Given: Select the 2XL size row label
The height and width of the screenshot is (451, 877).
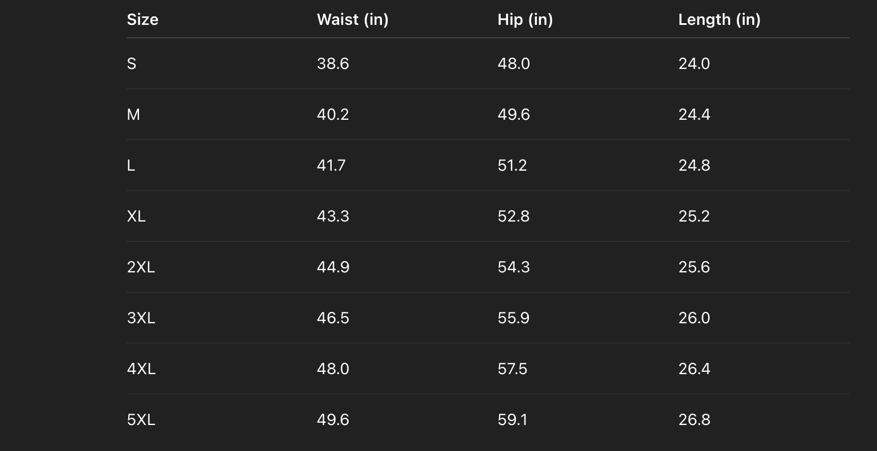Looking at the screenshot, I should click(x=141, y=267).
